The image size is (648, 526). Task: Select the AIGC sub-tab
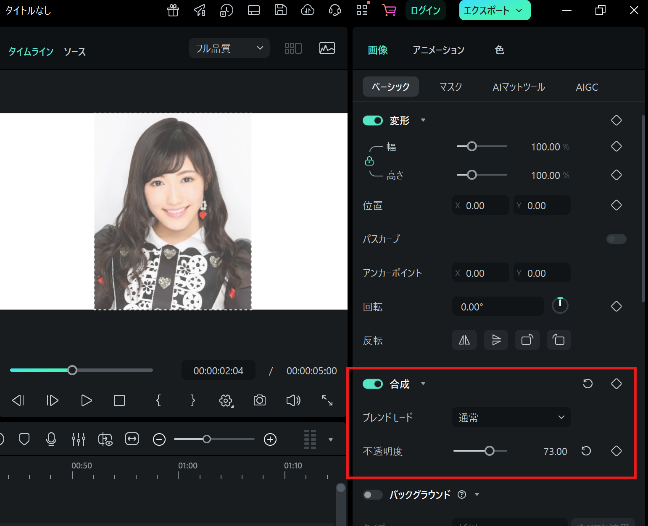[587, 87]
